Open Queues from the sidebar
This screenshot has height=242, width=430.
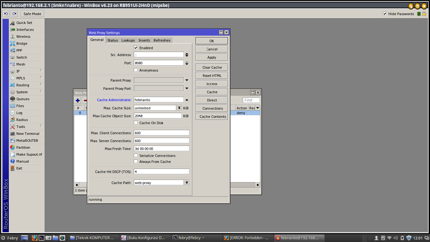[23, 99]
